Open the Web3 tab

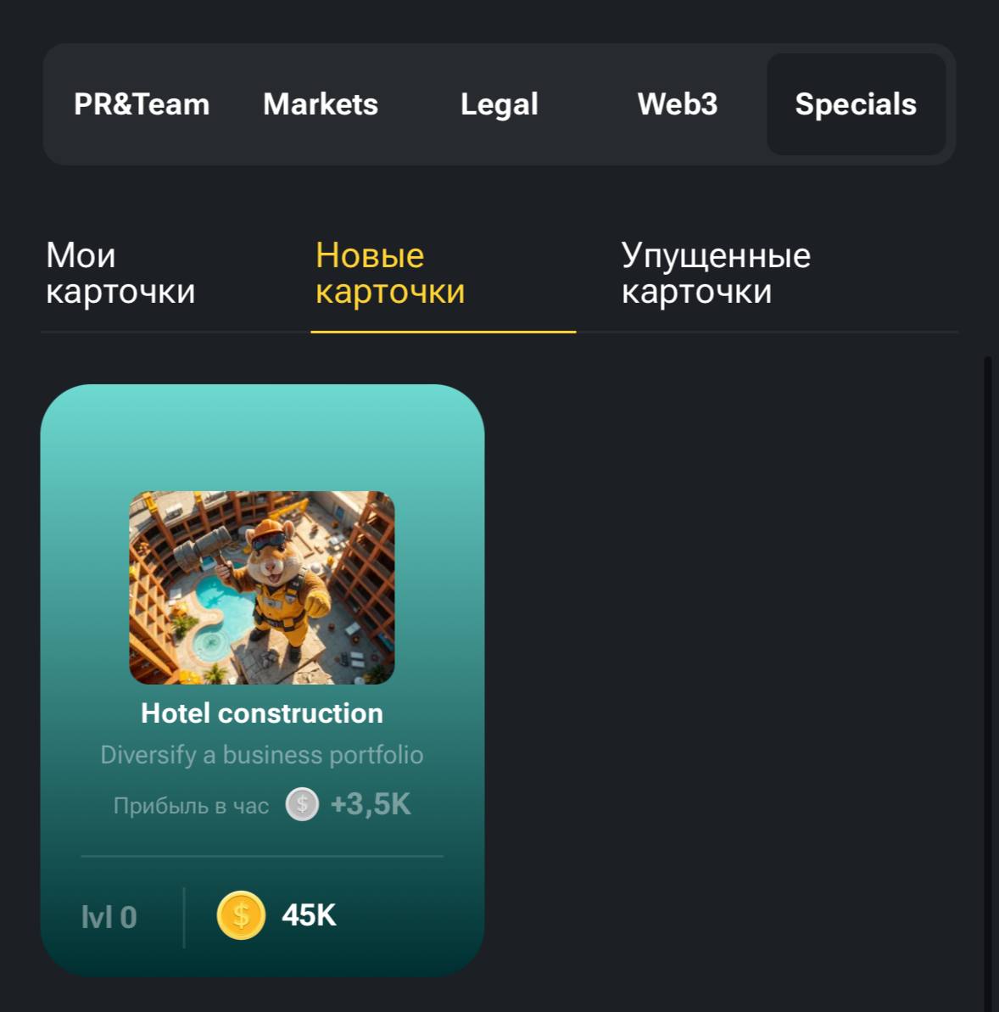click(x=677, y=104)
